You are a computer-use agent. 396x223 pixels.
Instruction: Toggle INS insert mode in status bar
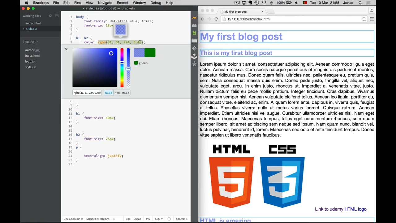[148, 219]
